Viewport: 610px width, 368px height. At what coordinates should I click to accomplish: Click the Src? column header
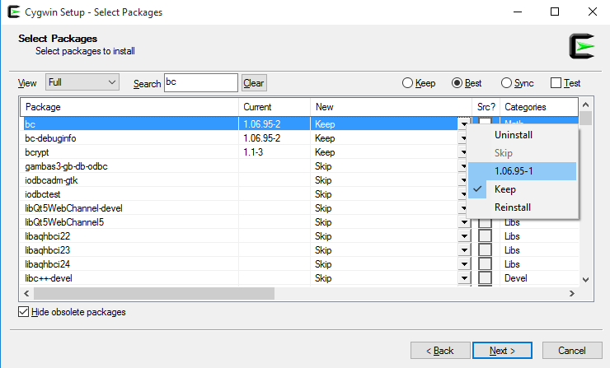coord(486,107)
